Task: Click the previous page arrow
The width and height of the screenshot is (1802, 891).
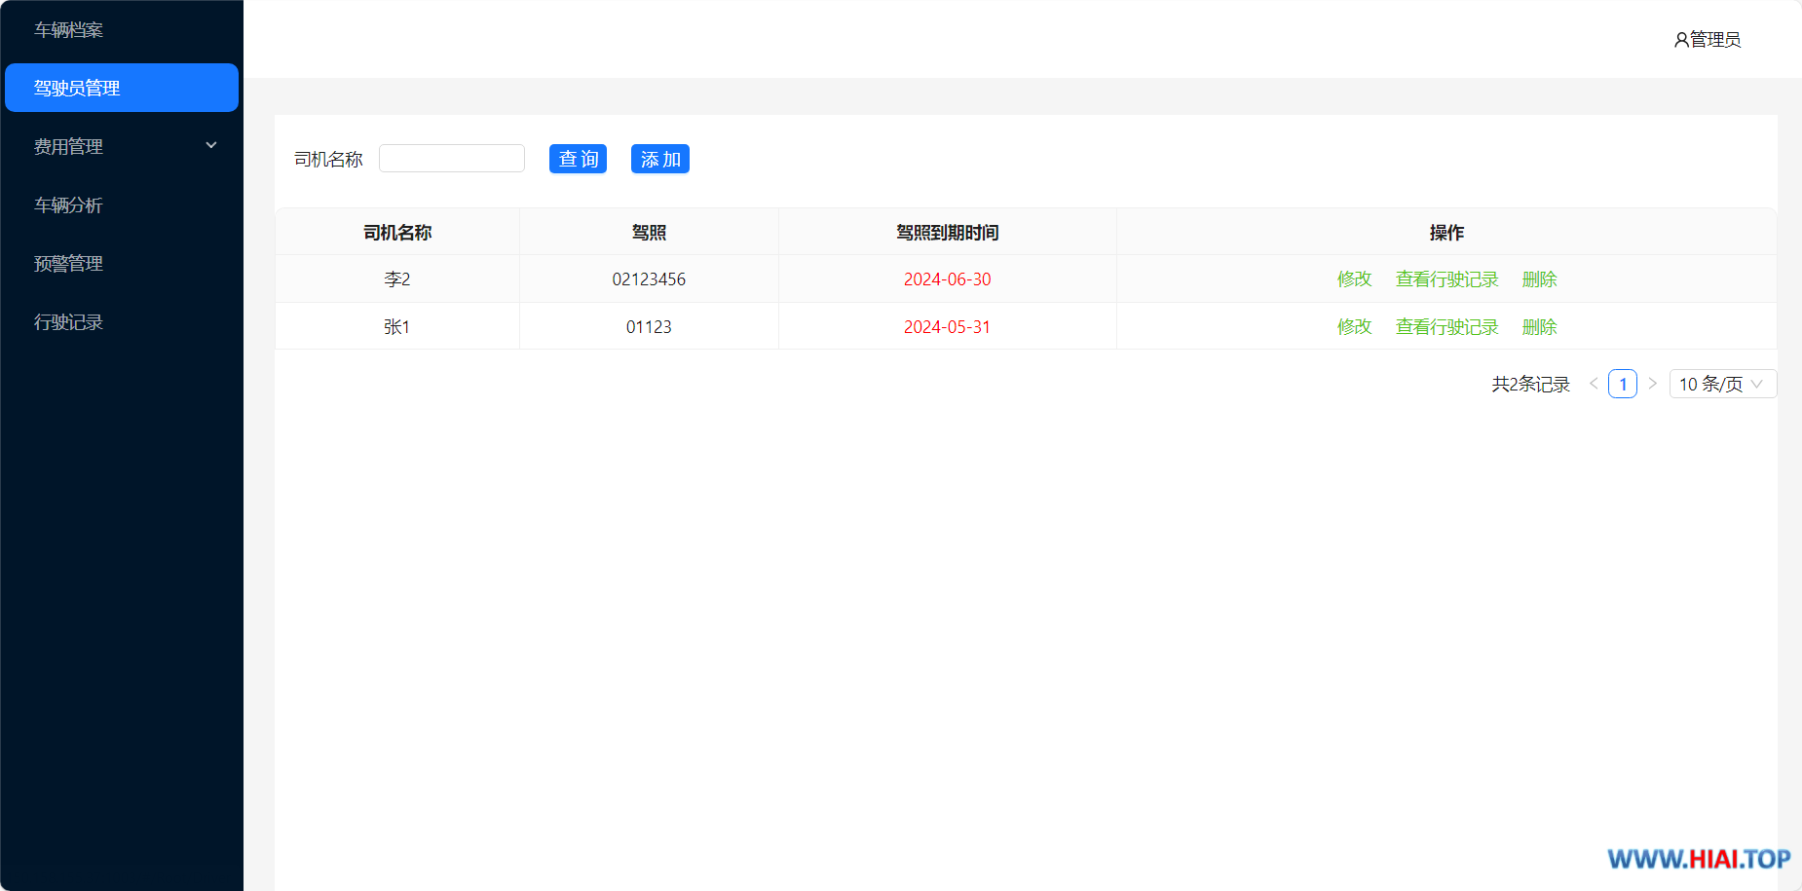Action: tap(1594, 384)
